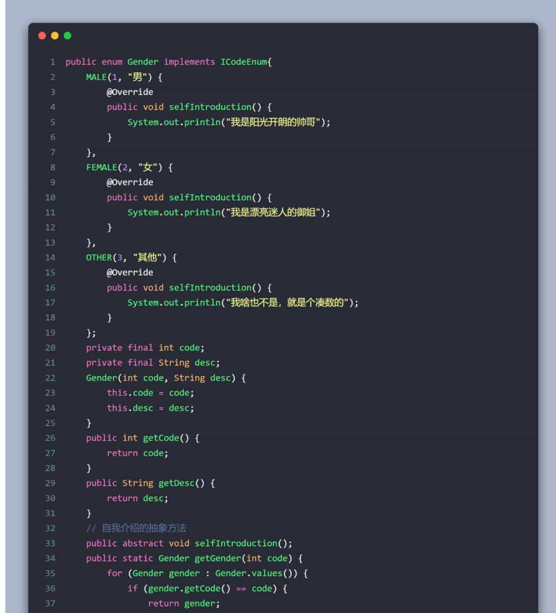556x613 pixels.
Task: Click line number 1 in the gutter
Action: click(53, 62)
